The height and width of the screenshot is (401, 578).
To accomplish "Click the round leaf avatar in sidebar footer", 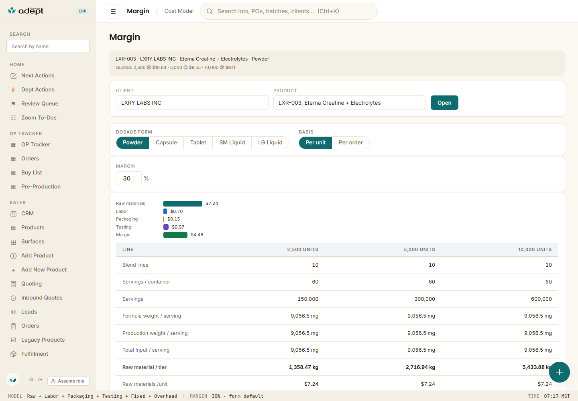I will [x=13, y=379].
